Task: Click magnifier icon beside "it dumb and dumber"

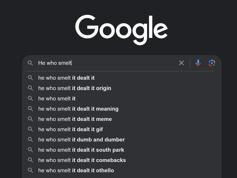Action: [x=30, y=139]
